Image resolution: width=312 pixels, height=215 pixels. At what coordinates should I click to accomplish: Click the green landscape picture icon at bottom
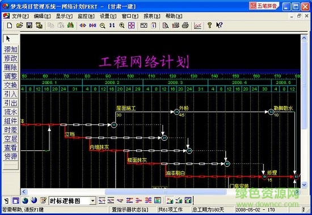click(x=158, y=200)
